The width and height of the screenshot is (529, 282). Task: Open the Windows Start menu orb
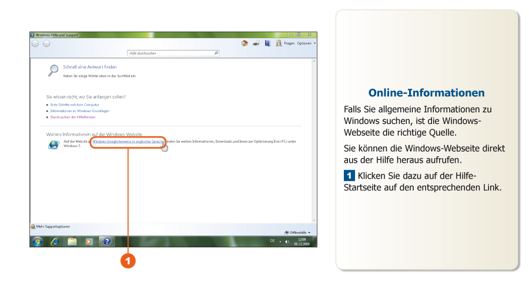click(x=38, y=241)
